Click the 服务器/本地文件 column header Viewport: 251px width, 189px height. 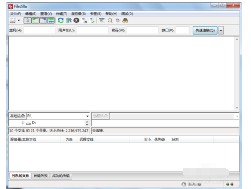(35, 140)
